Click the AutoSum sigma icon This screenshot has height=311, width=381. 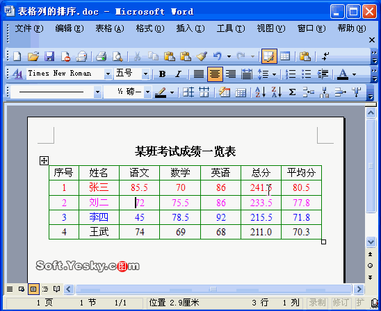(292, 92)
